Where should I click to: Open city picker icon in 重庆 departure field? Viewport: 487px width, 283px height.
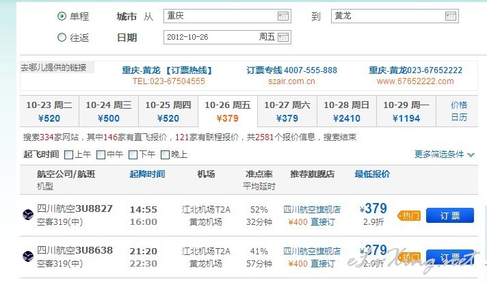[283, 16]
